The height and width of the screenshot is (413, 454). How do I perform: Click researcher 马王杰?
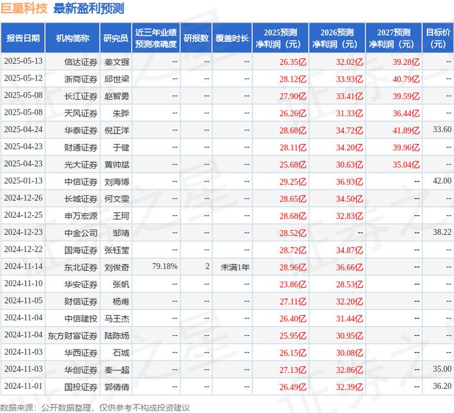117,318
